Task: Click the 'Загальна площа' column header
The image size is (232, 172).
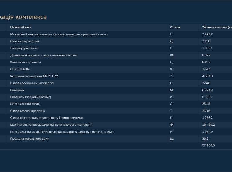Action: point(217,27)
